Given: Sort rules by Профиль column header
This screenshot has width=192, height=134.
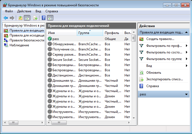Looking at the screenshot, I should (112, 33).
